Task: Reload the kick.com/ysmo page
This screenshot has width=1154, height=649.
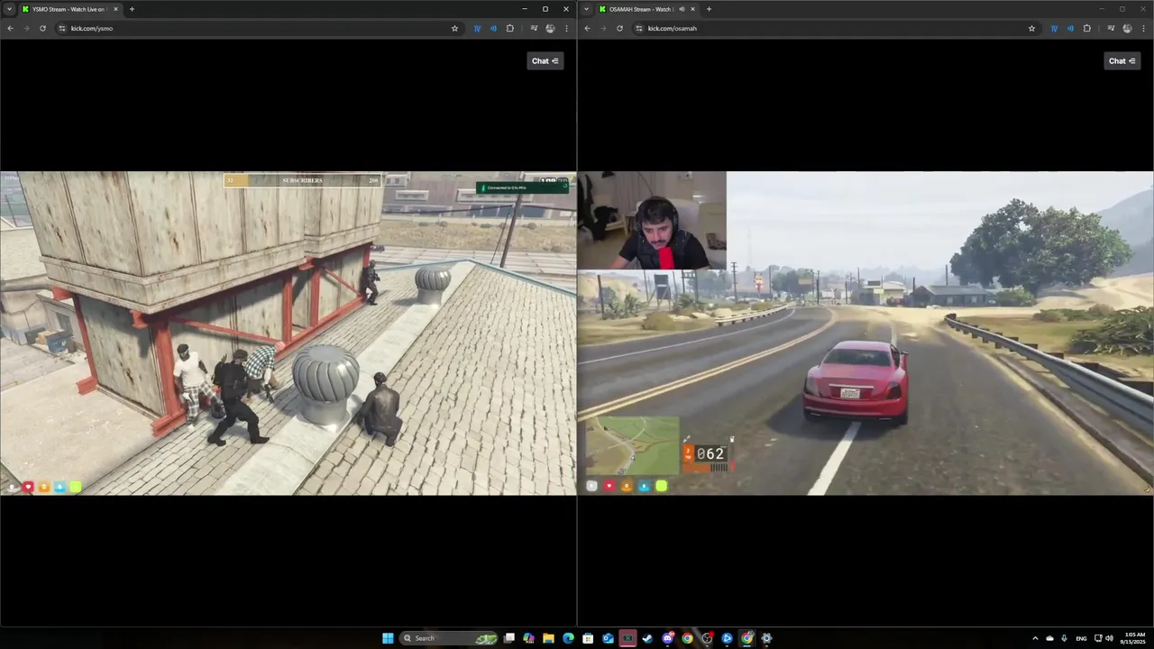Action: 42,28
